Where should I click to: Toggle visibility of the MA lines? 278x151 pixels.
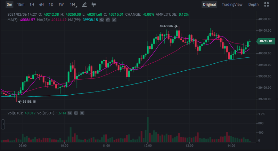pos(102,20)
